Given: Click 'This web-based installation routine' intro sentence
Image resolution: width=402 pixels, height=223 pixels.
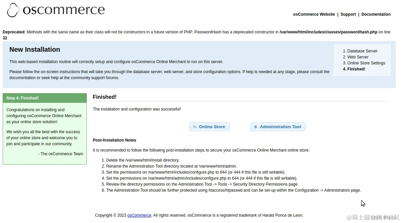Looking at the screenshot, I should click(x=116, y=62).
